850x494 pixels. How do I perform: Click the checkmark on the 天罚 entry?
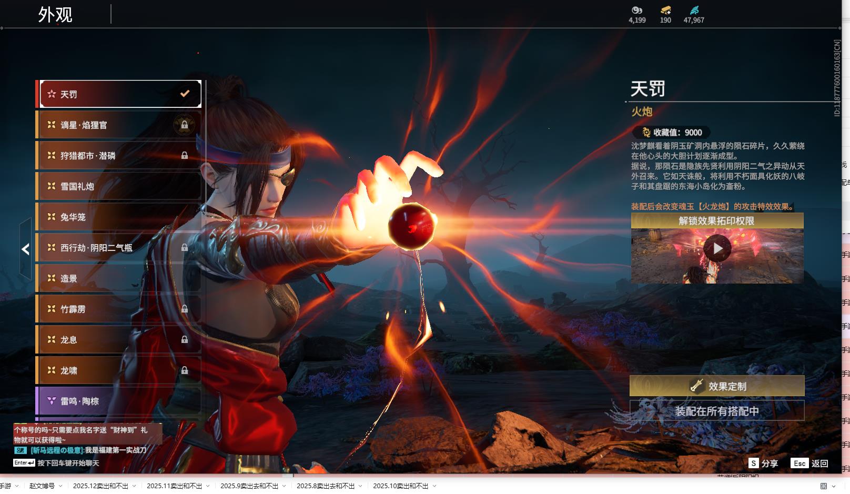click(185, 94)
